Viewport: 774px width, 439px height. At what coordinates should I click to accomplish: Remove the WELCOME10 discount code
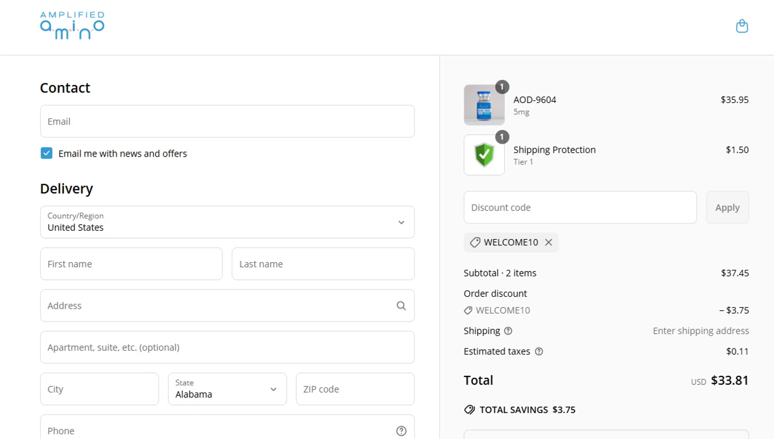(x=549, y=242)
